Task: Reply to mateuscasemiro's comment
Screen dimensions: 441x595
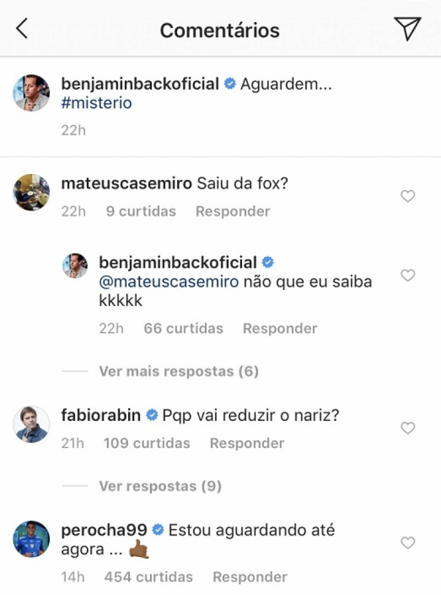Action: [x=233, y=211]
